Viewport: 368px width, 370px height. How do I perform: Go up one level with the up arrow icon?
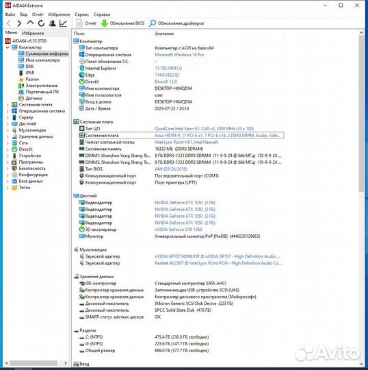(x=30, y=23)
